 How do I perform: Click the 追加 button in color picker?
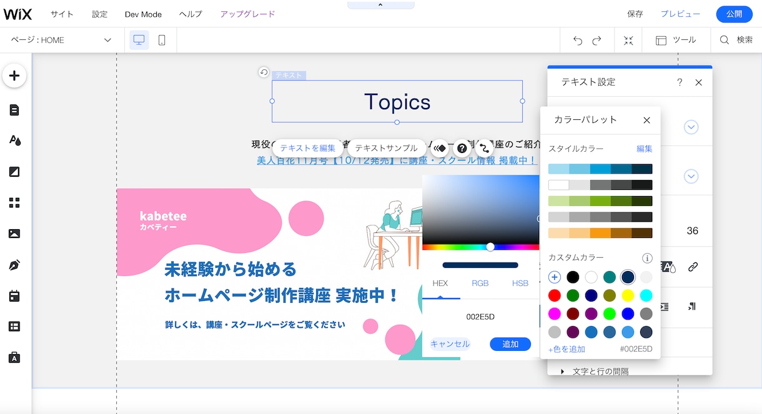click(510, 344)
